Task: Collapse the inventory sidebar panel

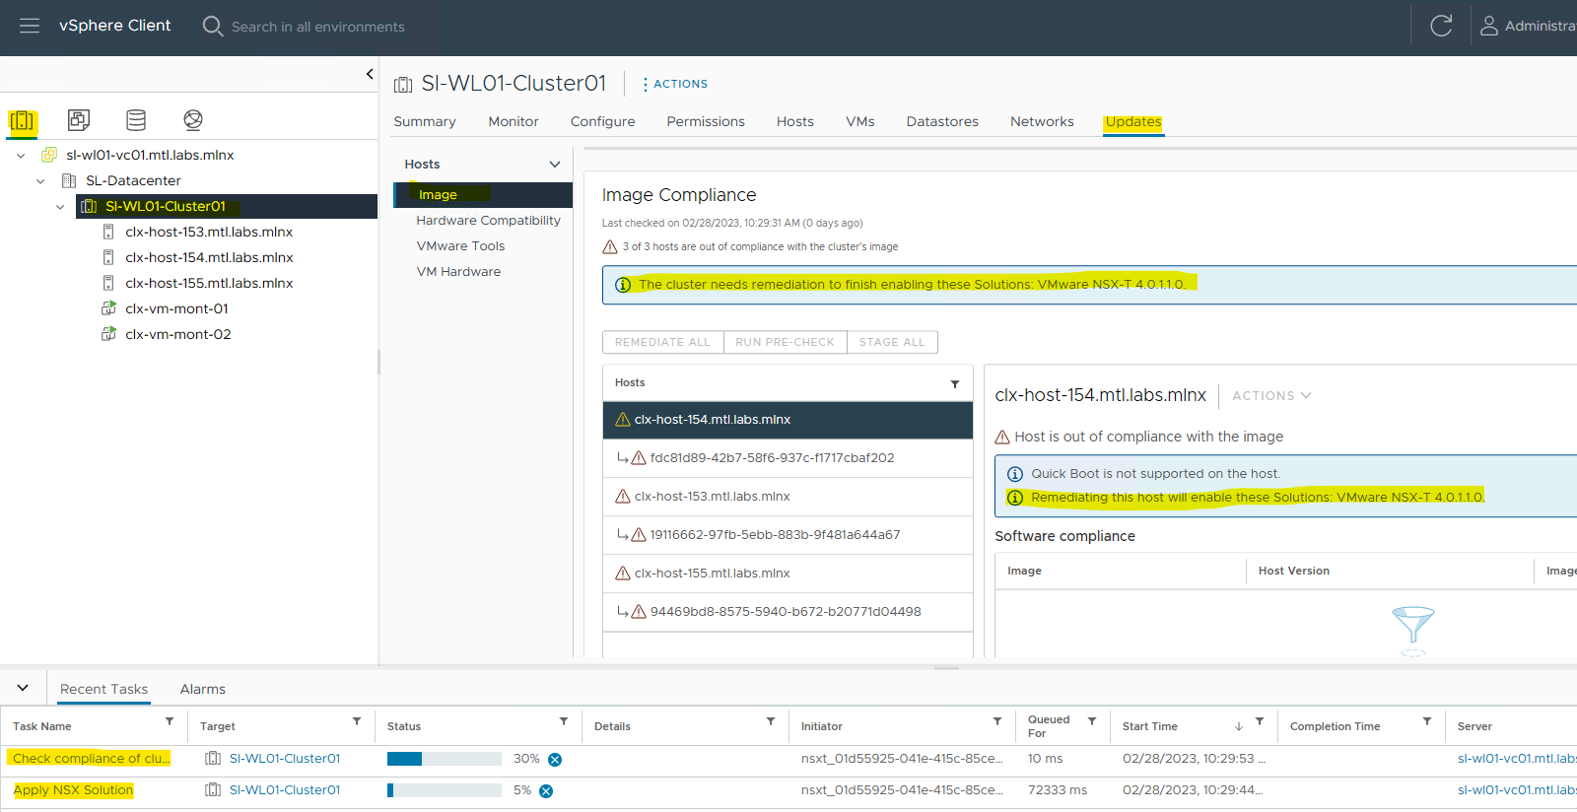Action: 370,74
